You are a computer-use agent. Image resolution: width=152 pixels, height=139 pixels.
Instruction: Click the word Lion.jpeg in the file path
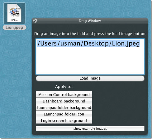(x=126, y=43)
